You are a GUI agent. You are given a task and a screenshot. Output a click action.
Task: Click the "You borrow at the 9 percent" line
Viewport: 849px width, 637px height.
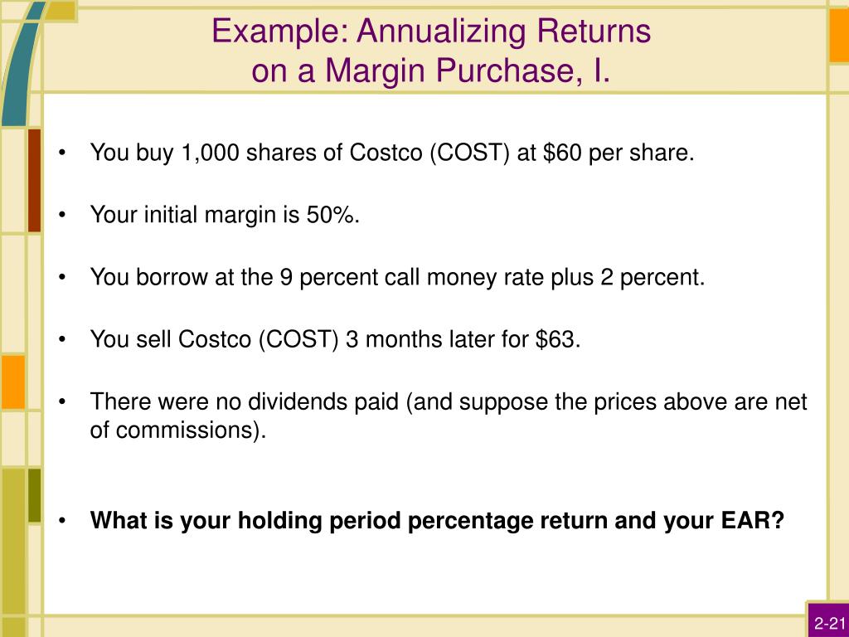coord(397,277)
